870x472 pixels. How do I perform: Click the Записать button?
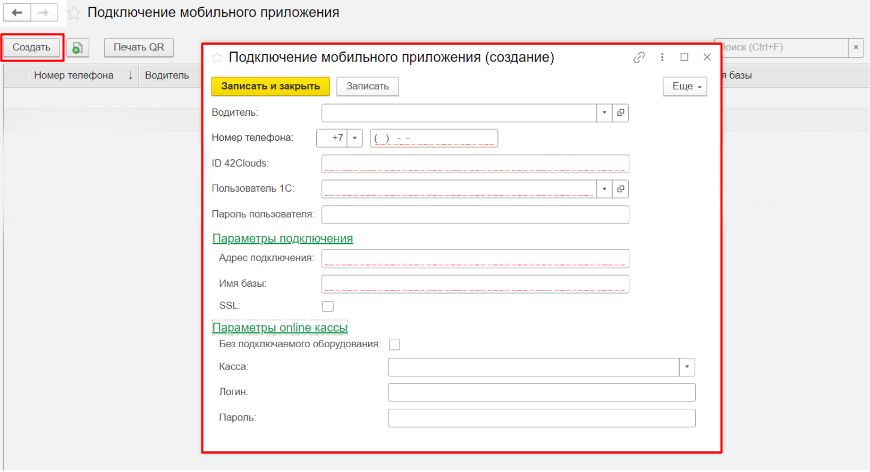click(x=368, y=87)
